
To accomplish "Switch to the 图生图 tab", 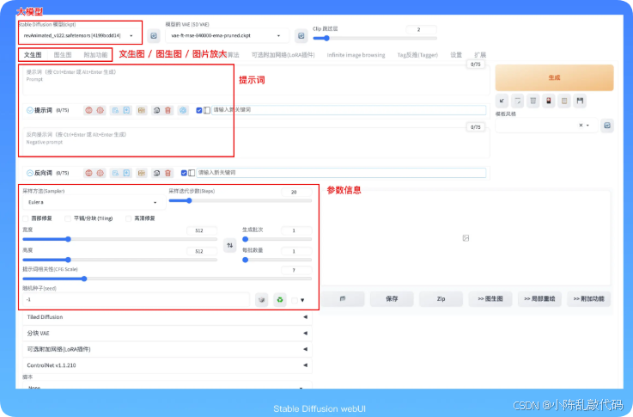I will point(63,55).
